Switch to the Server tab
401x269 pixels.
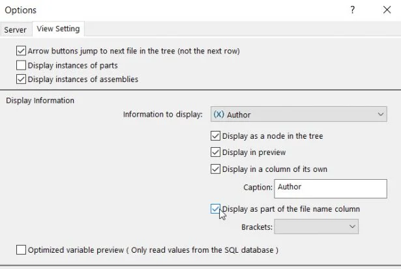[16, 29]
